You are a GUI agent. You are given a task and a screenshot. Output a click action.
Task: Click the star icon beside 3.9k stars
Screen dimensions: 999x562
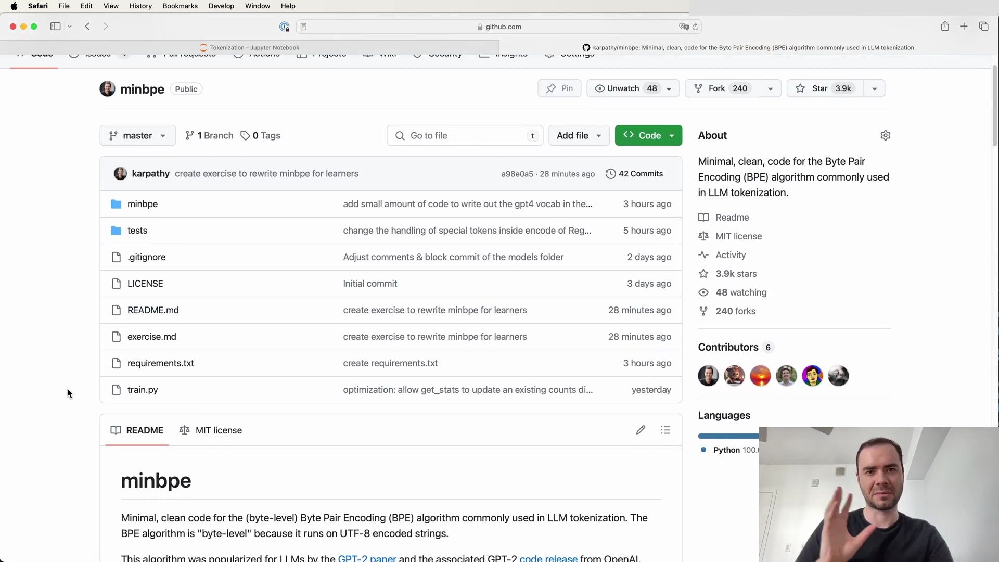tap(703, 274)
